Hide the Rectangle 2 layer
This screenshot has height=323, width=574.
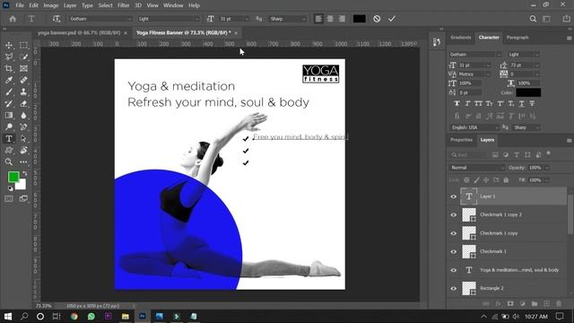tap(454, 289)
